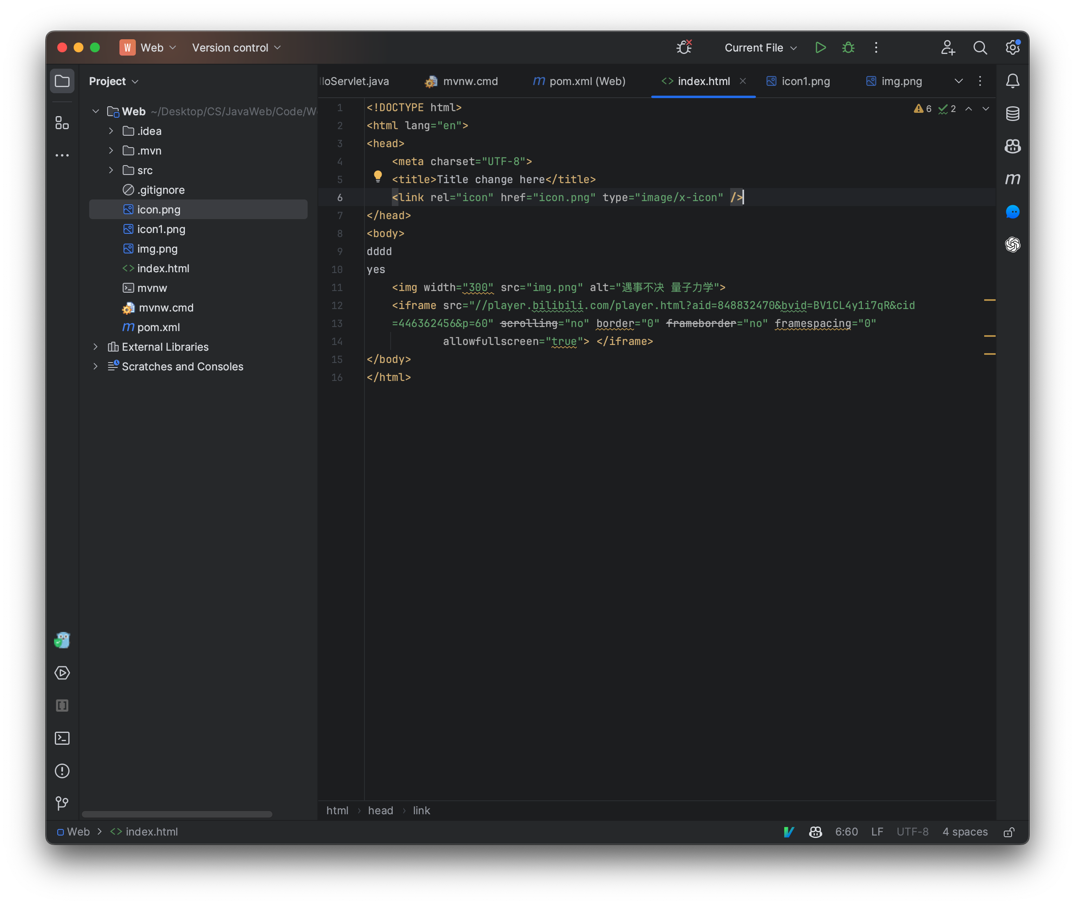This screenshot has width=1075, height=905.
Task: Expand External Libraries node
Action: coord(95,347)
